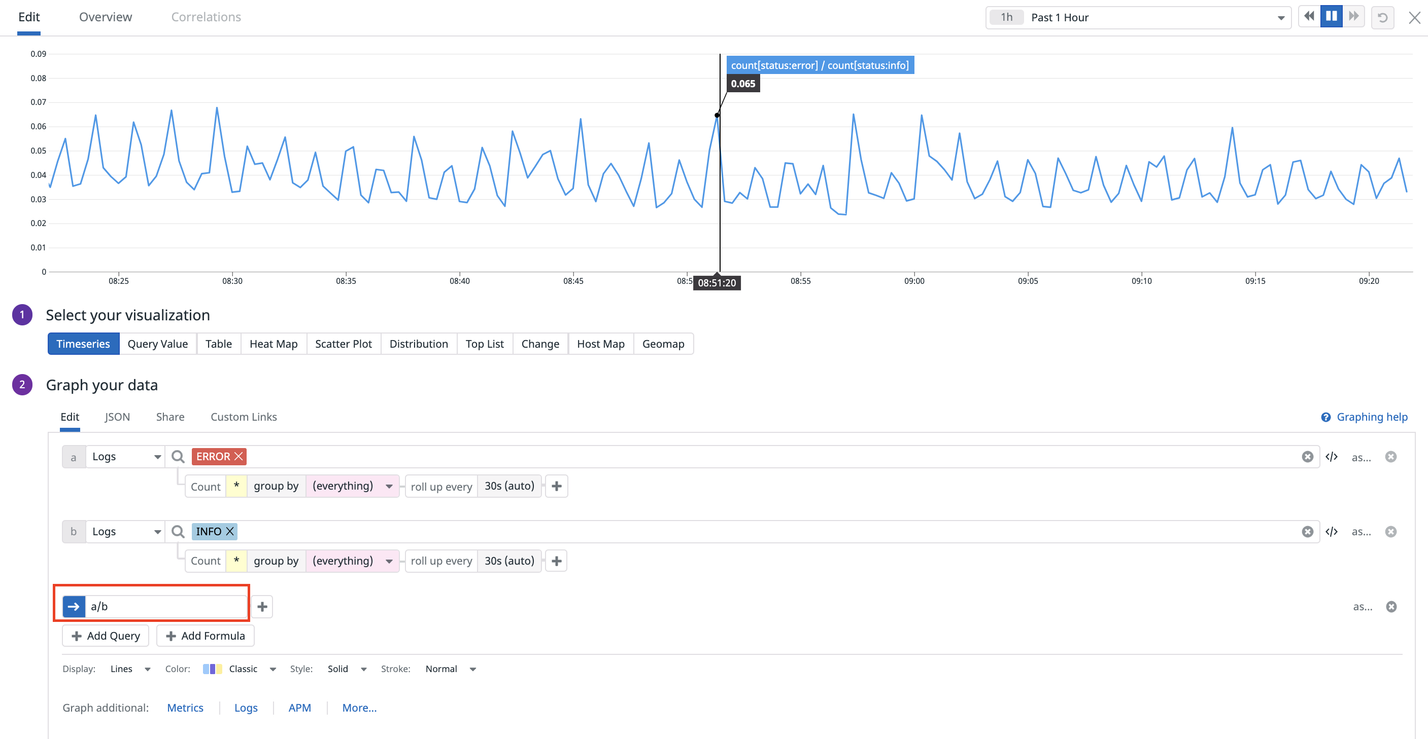
Task: Graph additional Metrics link
Action: 185,708
